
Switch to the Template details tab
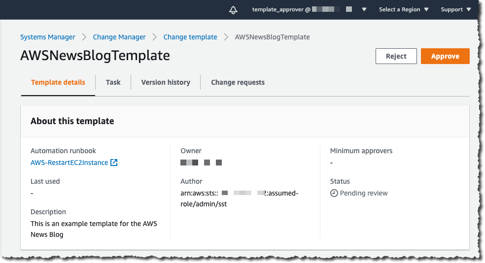[58, 83]
